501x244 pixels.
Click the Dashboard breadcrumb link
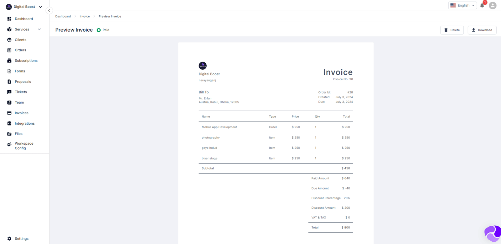pyautogui.click(x=63, y=16)
